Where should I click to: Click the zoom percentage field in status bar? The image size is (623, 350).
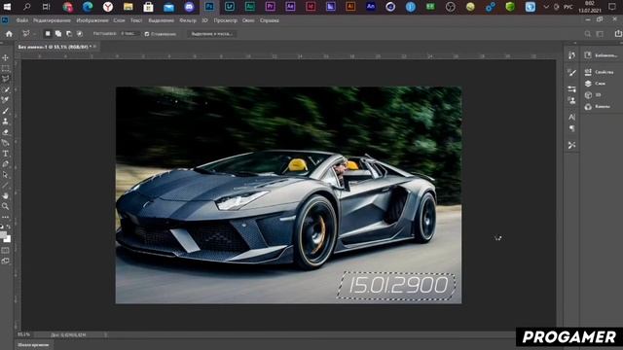tap(24, 334)
